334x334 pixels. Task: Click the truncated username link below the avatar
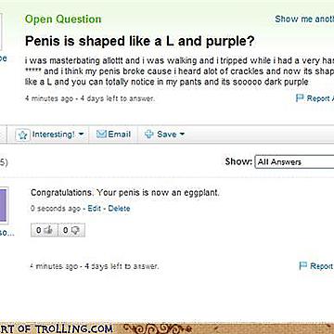coord(6,233)
